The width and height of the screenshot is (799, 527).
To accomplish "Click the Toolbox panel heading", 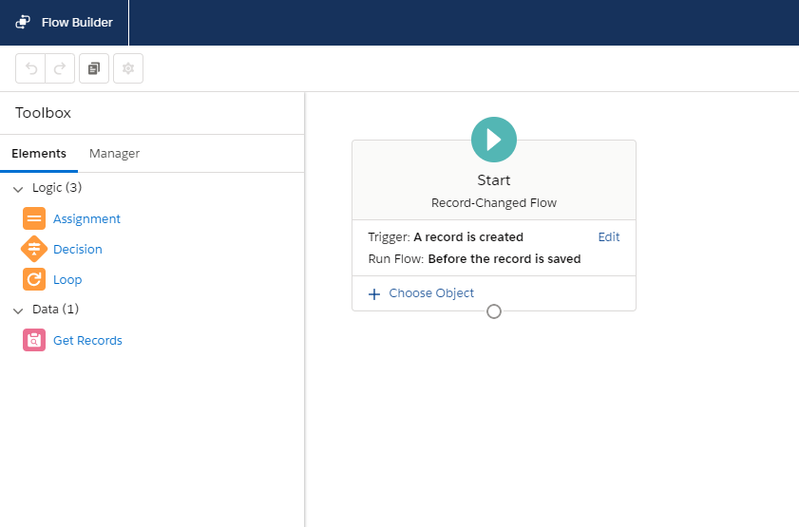I will coord(44,113).
